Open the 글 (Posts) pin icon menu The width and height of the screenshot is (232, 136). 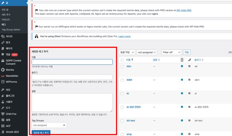[3, 3]
